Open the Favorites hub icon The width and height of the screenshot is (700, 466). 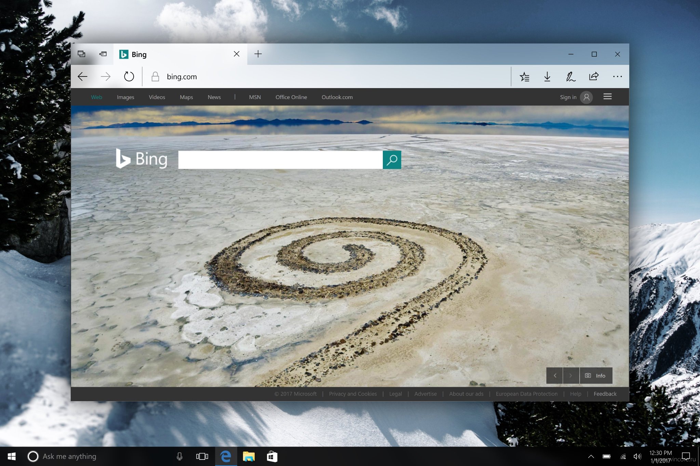pyautogui.click(x=524, y=76)
